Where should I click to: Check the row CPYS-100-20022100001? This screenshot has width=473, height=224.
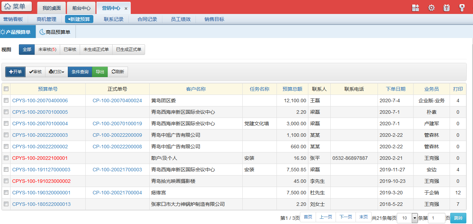[6, 158]
